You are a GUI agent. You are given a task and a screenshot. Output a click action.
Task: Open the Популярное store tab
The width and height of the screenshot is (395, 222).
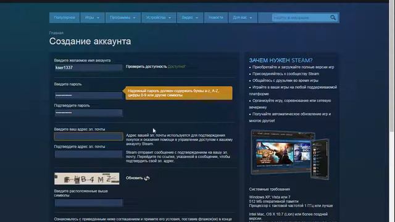(64, 18)
